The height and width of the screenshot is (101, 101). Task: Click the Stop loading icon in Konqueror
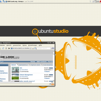(x=6, y=48)
